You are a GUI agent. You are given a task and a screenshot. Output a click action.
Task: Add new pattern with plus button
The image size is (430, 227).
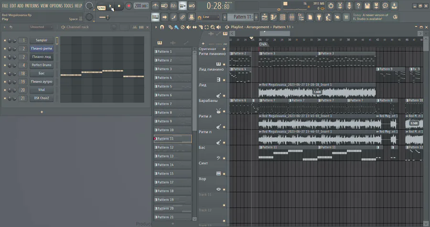point(256,17)
